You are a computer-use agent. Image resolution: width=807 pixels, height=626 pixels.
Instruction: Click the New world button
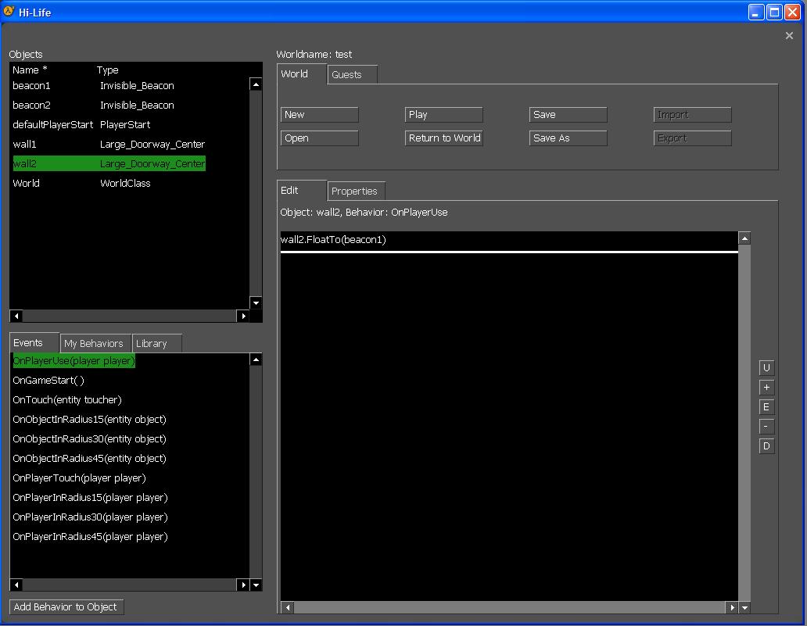320,115
